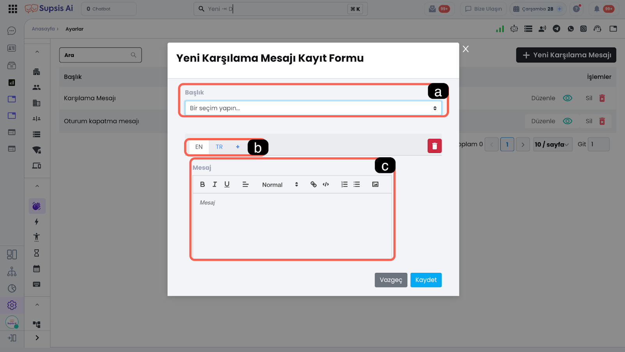Click the underline formatting icon
This screenshot has width=625, height=352.
coord(227,184)
